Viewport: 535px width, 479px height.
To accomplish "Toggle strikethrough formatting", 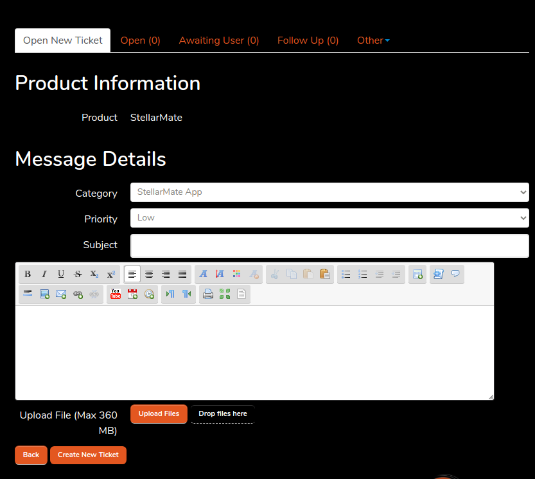I will pyautogui.click(x=78, y=274).
